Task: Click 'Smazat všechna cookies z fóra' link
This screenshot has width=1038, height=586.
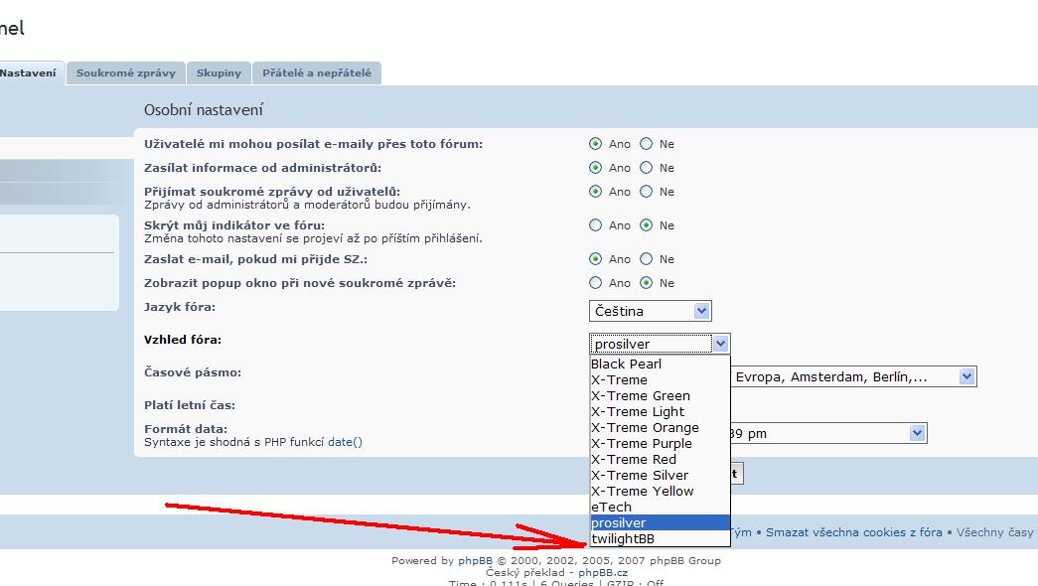Action: (x=853, y=532)
